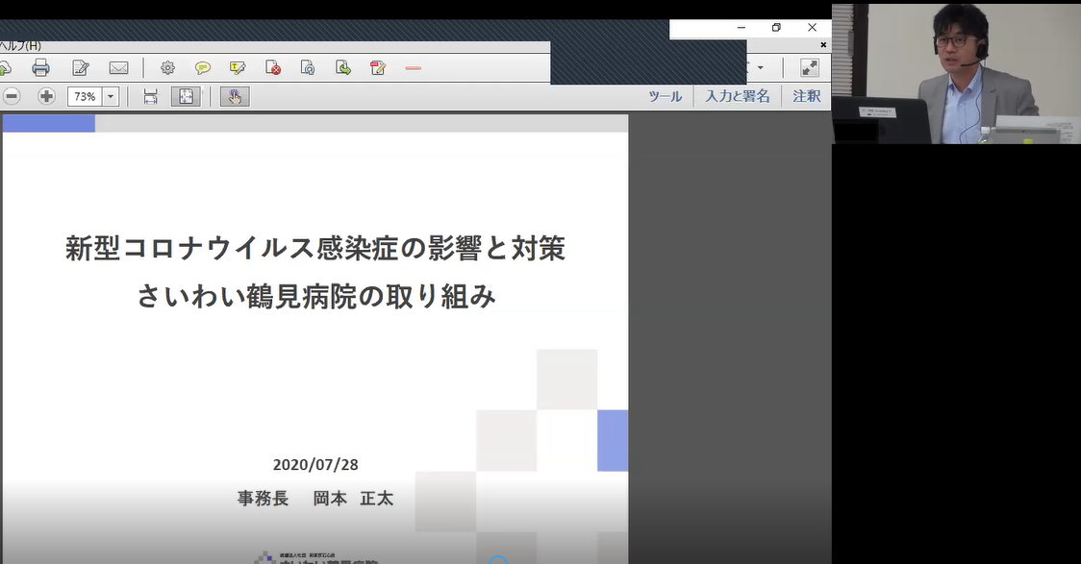Screen dimensions: 1081x564
Task: Click the delete page icon with the red X
Action: coord(273,67)
